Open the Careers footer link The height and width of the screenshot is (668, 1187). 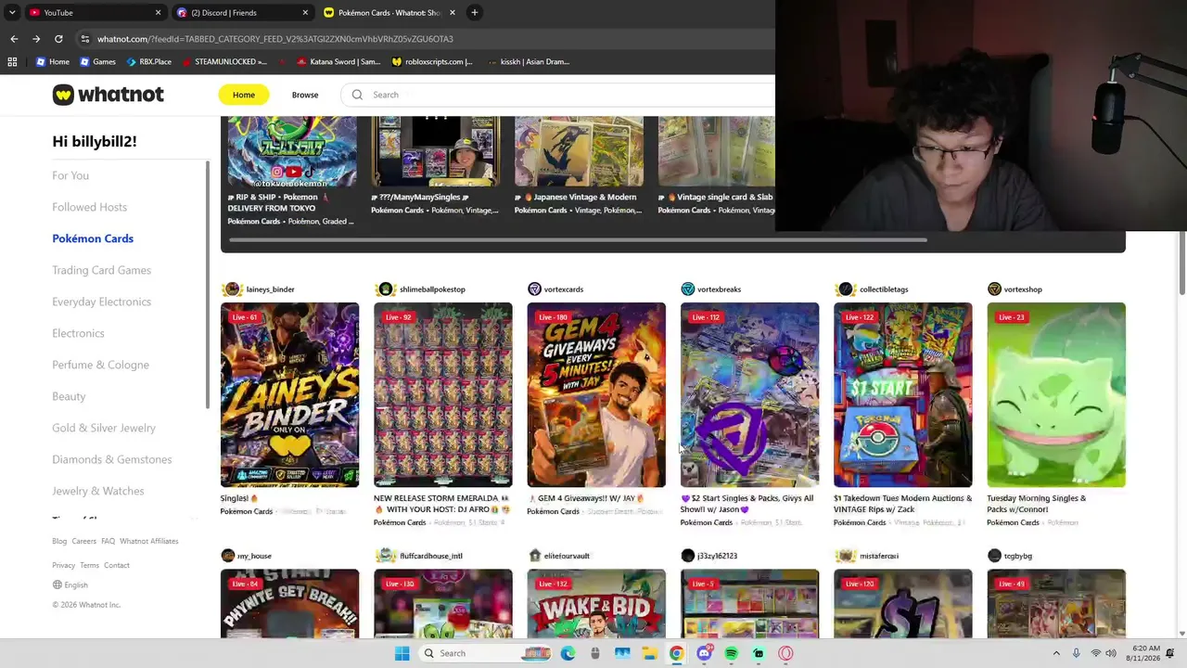point(84,541)
